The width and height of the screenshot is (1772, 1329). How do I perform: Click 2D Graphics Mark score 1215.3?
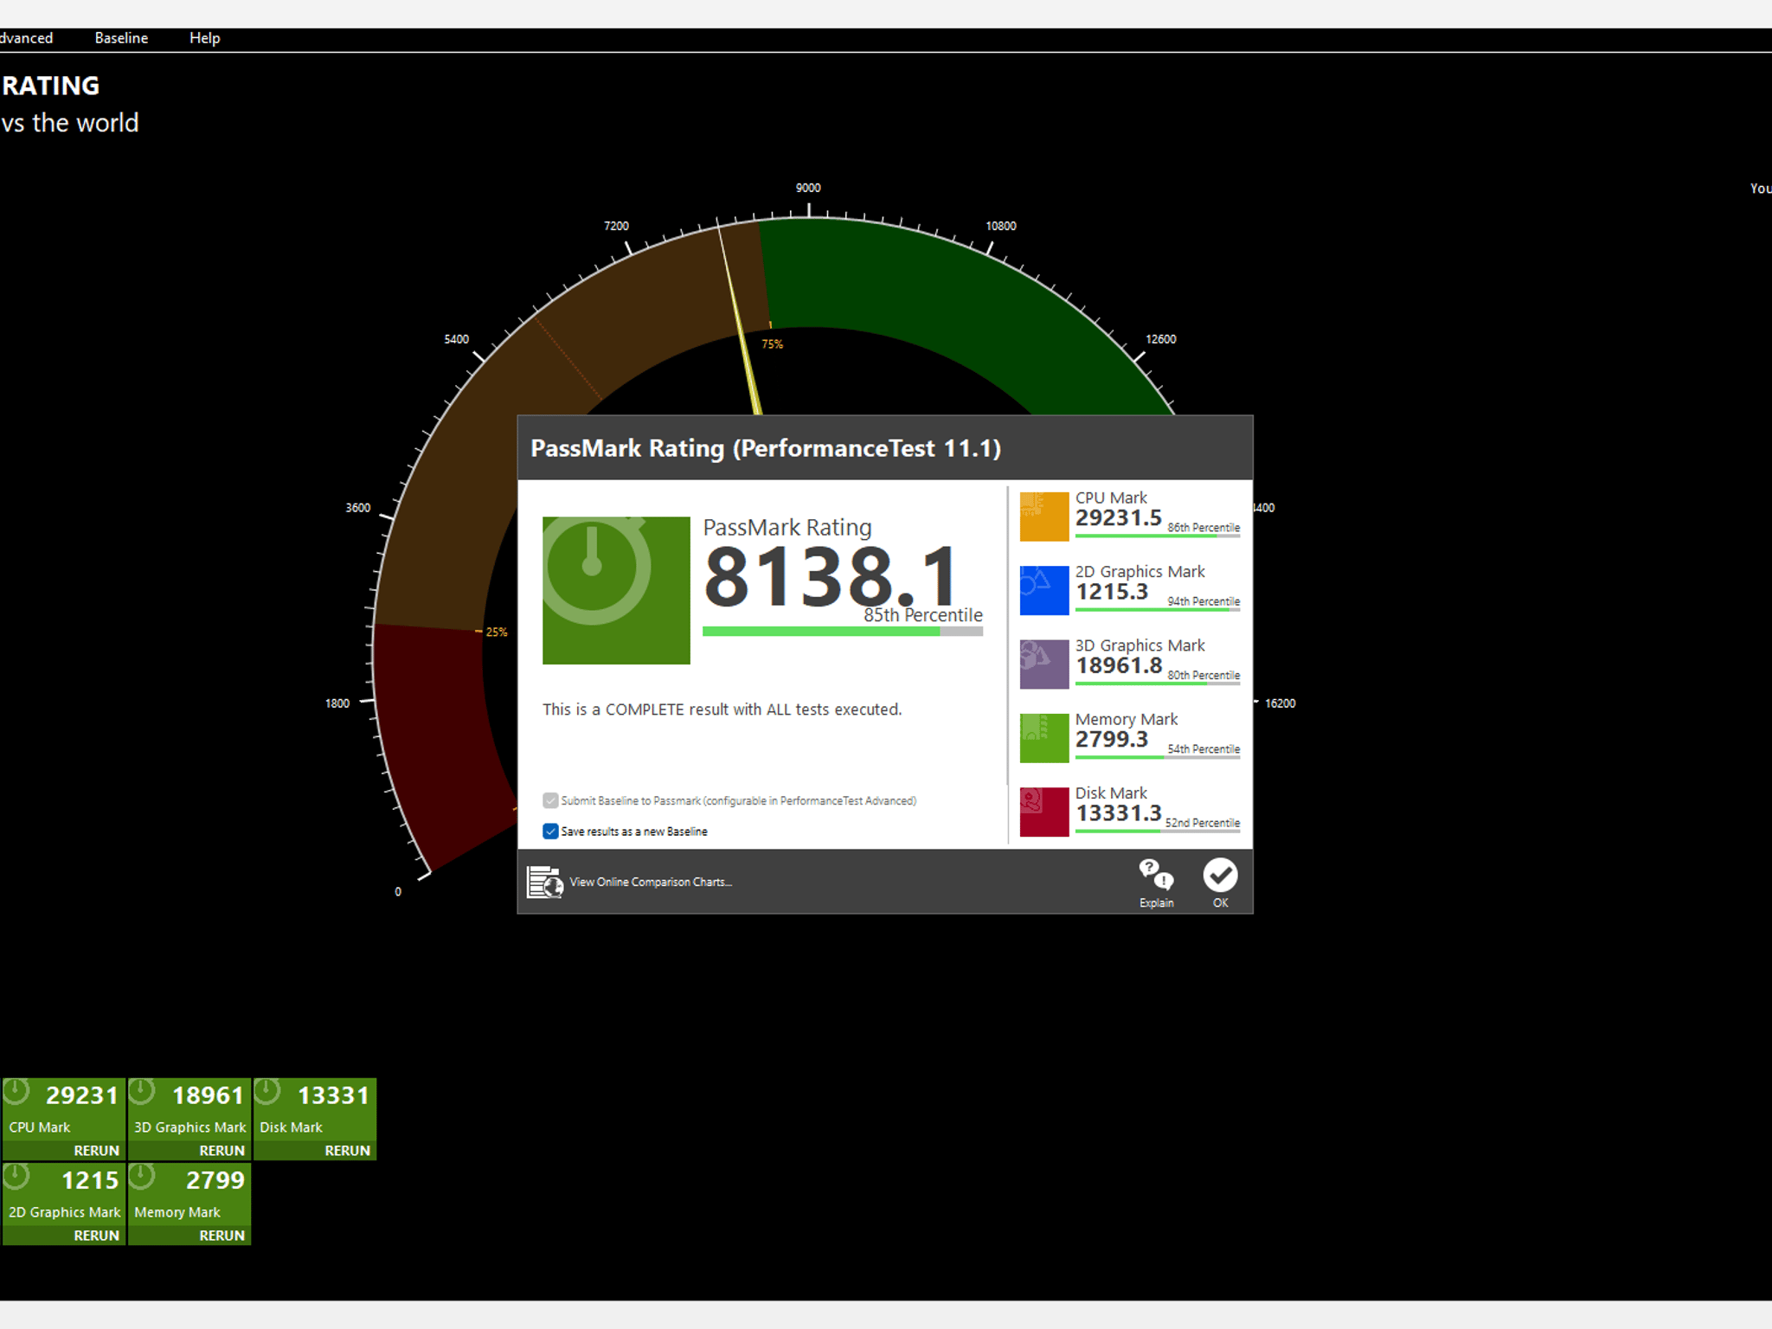coord(1112,592)
